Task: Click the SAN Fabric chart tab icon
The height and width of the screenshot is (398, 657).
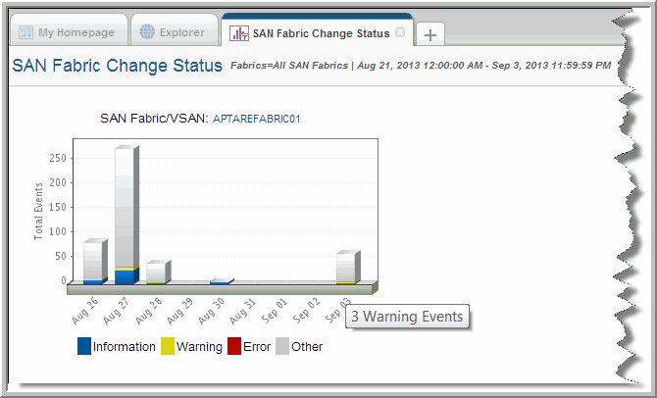Action: coord(238,33)
